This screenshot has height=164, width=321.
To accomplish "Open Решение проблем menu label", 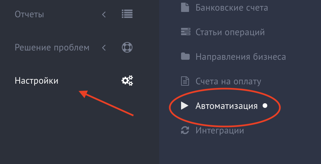I will (x=52, y=47).
